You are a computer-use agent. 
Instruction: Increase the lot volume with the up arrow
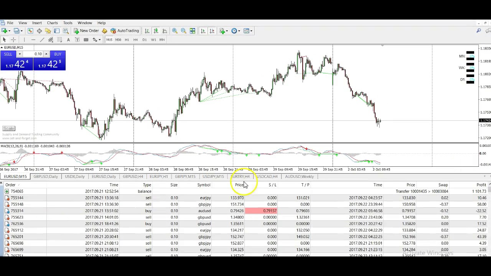(46, 54)
